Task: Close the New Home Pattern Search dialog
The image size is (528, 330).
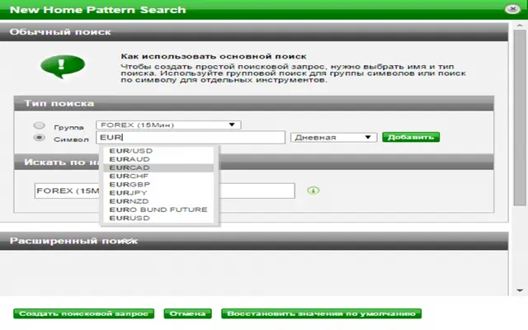Action: (x=512, y=9)
